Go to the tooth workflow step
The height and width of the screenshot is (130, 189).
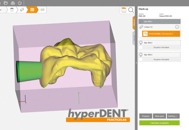[12, 10]
